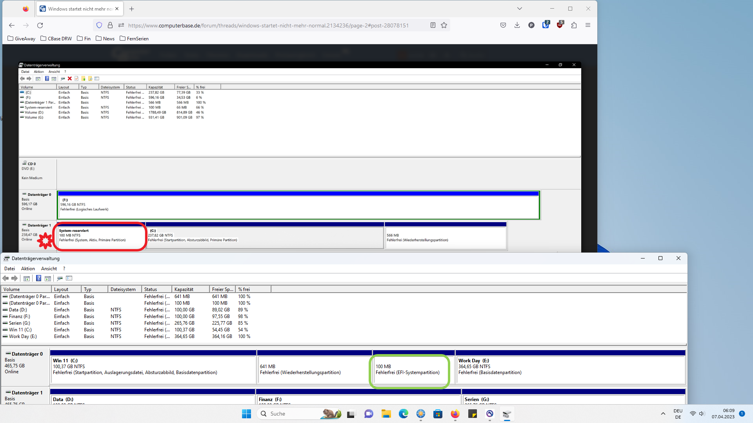Click the uBlock Origin extension icon
This screenshot has height=423, width=753.
pos(560,25)
